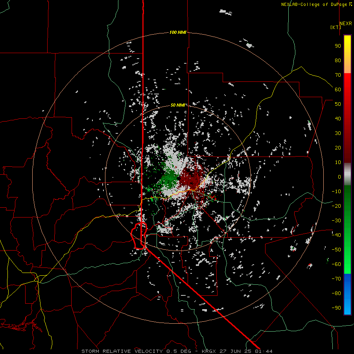354x354 pixels.
Task: Click the -30 value on velocity scale
Action: tap(336, 221)
